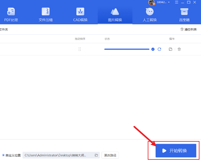201x161 pixels.
Task: Click 清空列表 to clear the list
Action: coord(189,29)
